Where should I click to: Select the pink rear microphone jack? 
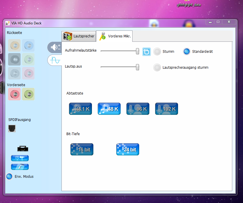(28, 73)
